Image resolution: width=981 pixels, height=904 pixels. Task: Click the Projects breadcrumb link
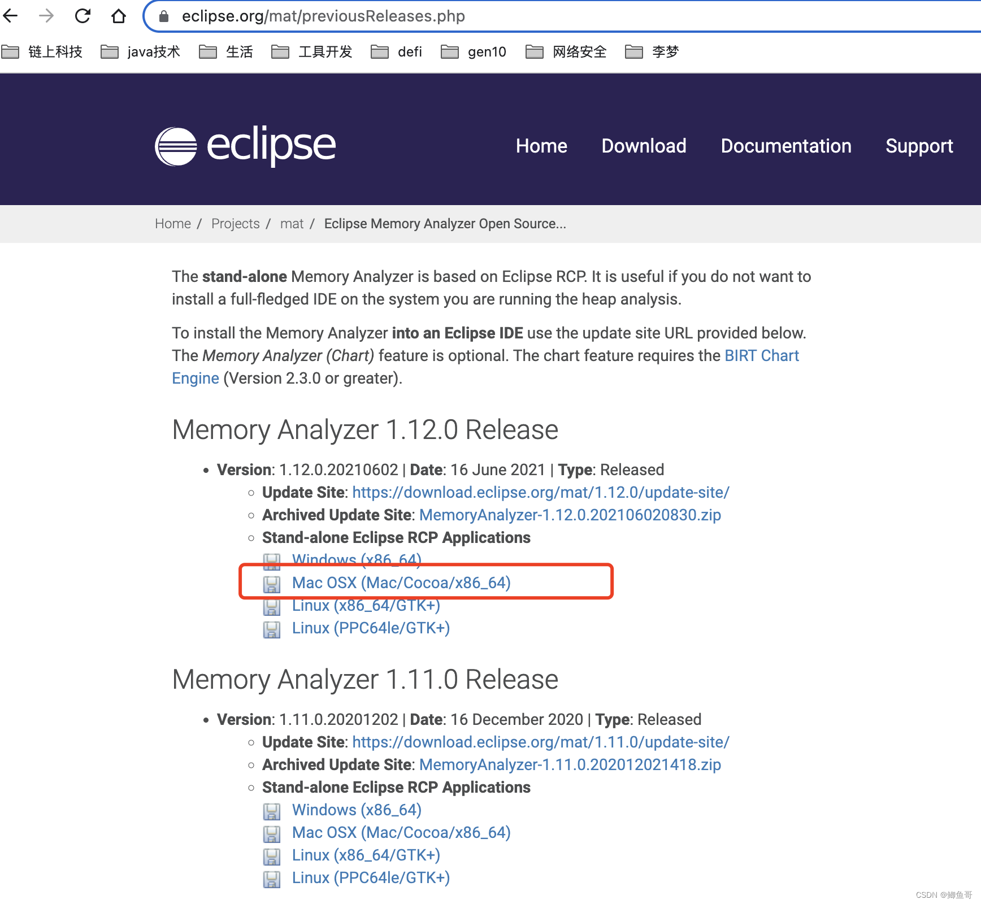(236, 224)
